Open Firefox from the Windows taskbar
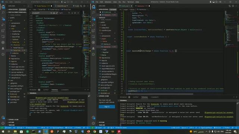 [89, 131]
